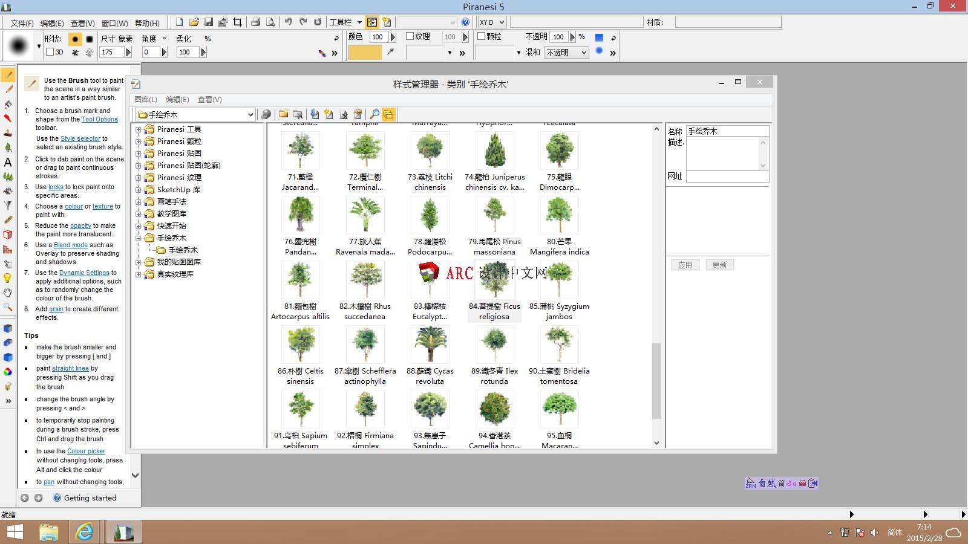Open the 图库(L) menu in Style Manager
The width and height of the screenshot is (968, 544).
(146, 100)
